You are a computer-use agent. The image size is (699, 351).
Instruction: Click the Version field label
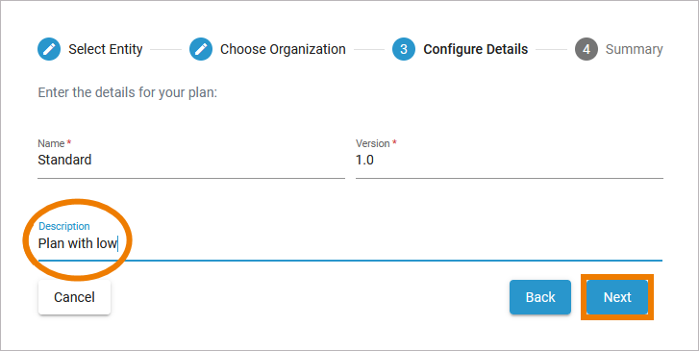[x=373, y=143]
